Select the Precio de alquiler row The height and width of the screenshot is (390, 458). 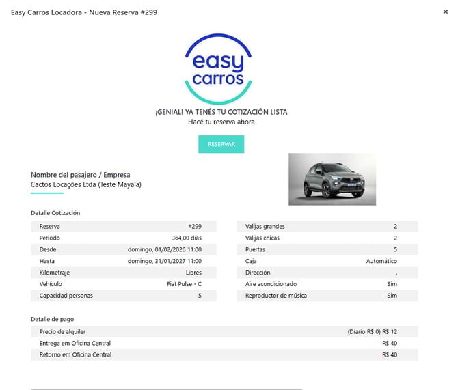tap(224, 331)
